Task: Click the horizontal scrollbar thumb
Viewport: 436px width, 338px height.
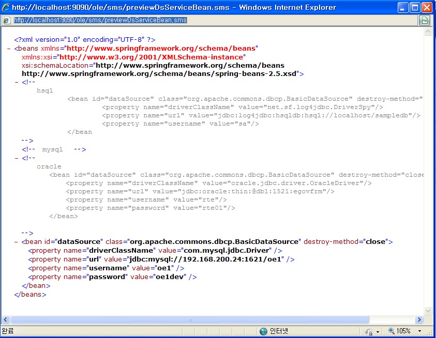Action: [x=189, y=319]
